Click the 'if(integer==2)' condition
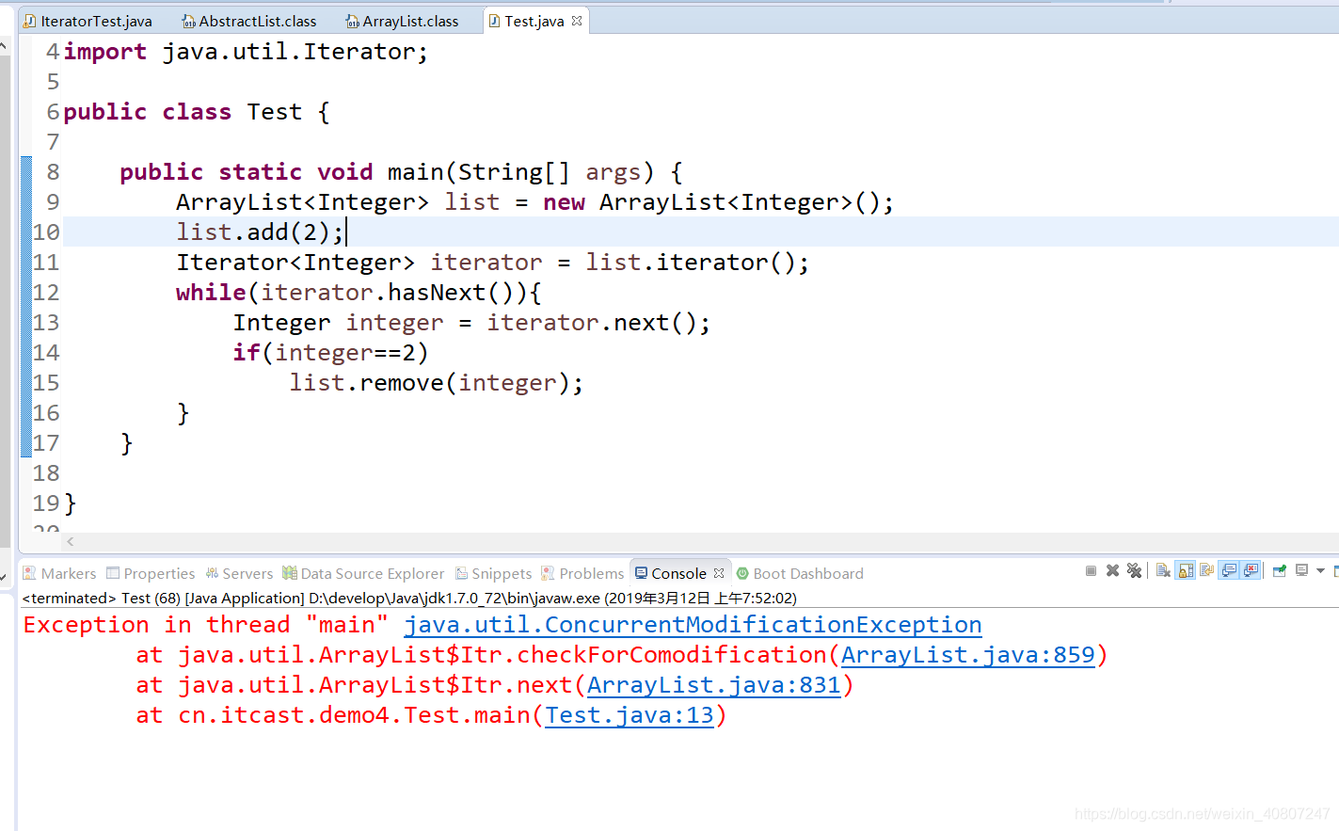1339x831 pixels. [x=331, y=353]
